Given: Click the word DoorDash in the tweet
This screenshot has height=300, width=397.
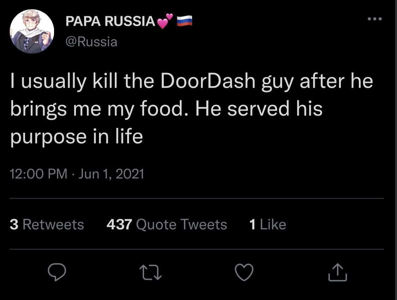Looking at the screenshot, I should pyautogui.click(x=208, y=81).
